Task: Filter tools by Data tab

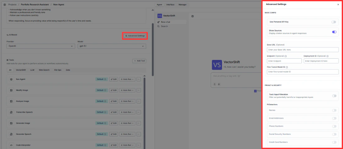Action: click(68, 70)
